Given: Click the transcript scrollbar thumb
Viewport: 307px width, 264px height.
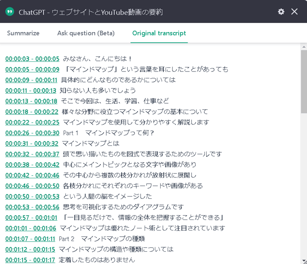Looking at the screenshot, I should [304, 82].
